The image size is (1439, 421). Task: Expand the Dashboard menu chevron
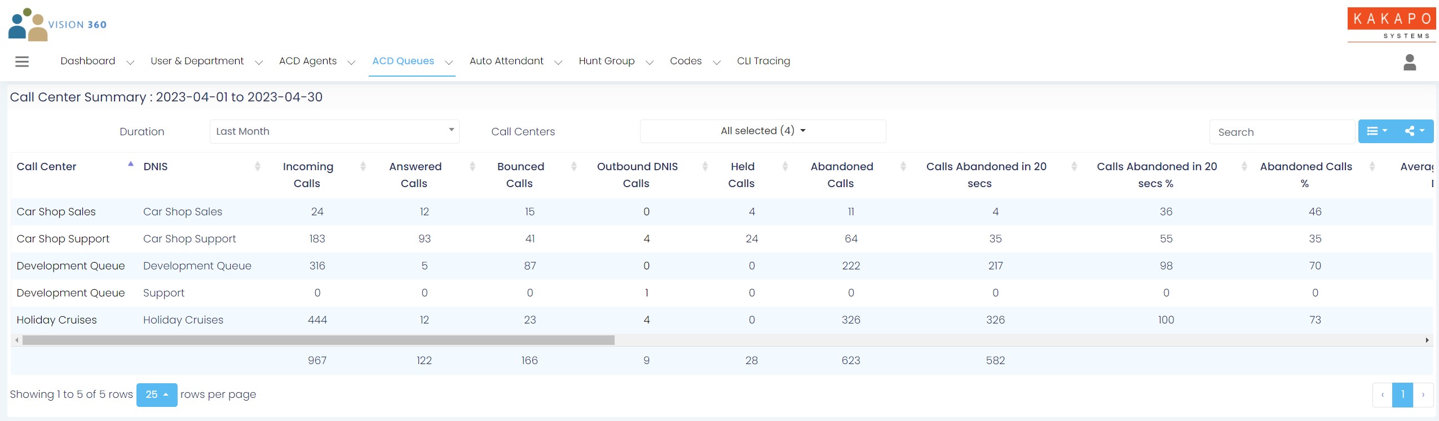(130, 63)
